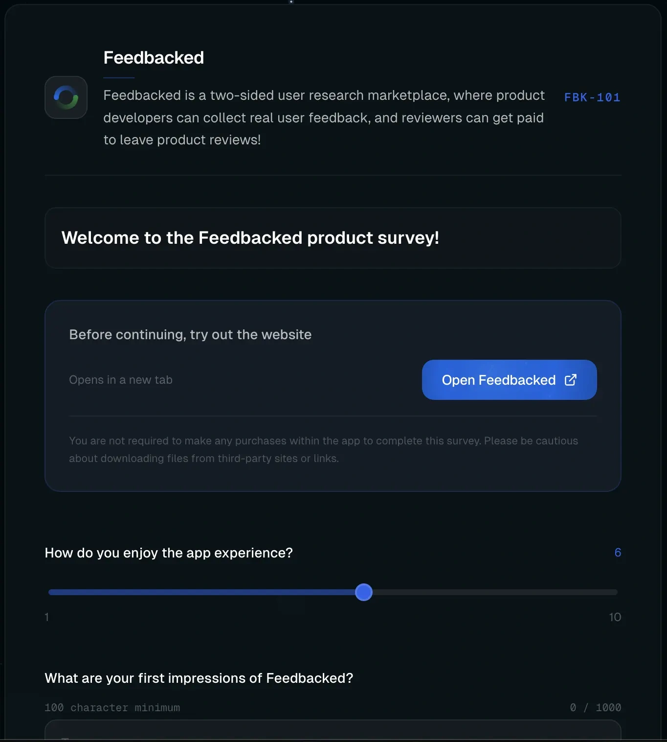Click the app experience slider handle
Image resolution: width=667 pixels, height=742 pixels.
coord(364,592)
